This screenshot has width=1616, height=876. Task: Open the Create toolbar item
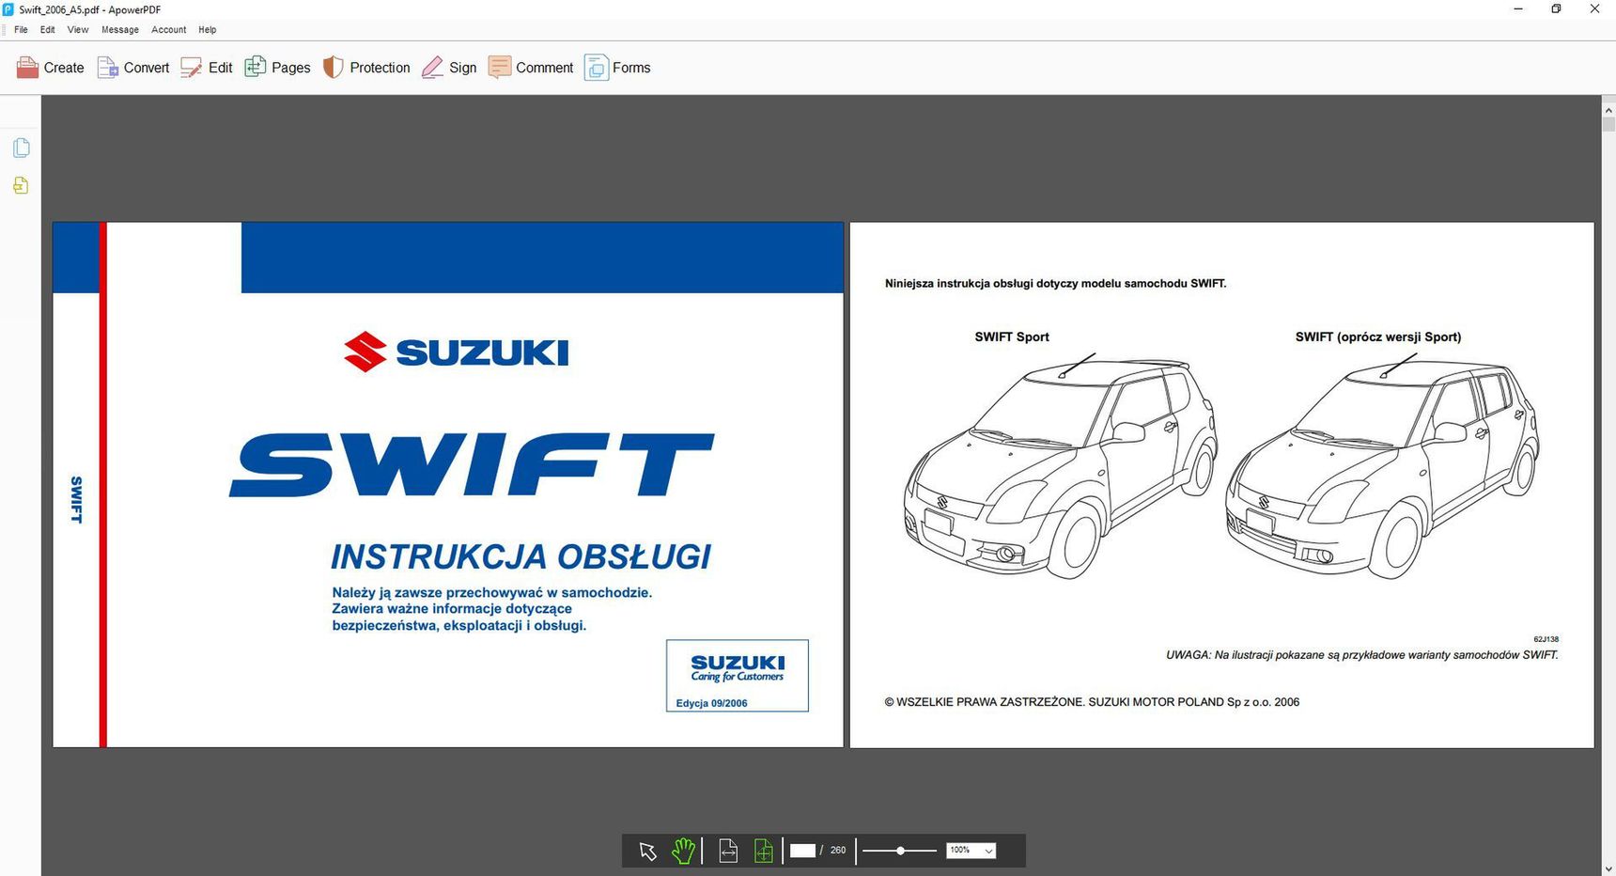[x=50, y=68]
